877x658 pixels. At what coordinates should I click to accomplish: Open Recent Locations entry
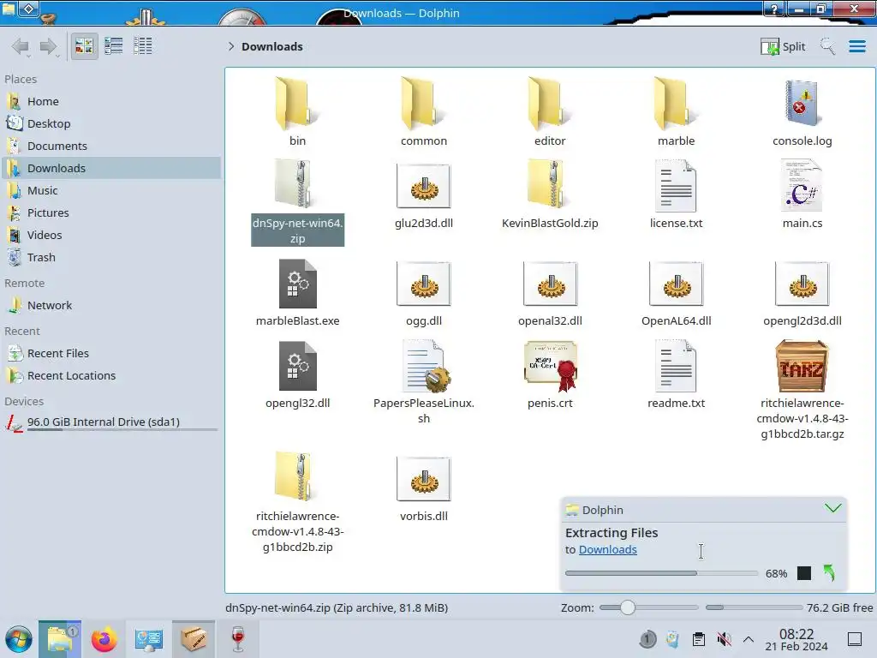coord(112,376)
